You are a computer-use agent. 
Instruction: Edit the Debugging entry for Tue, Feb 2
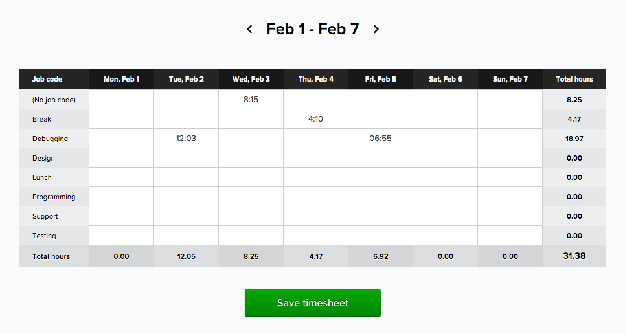coord(186,139)
